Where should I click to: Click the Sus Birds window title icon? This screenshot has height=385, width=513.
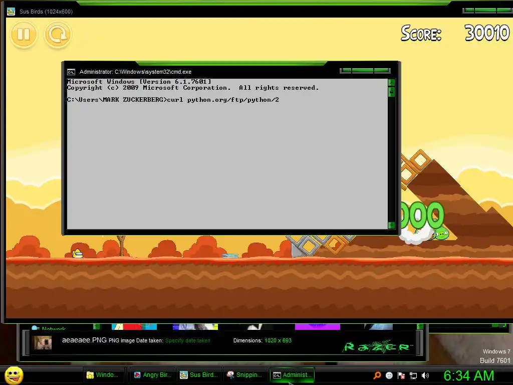(11, 12)
